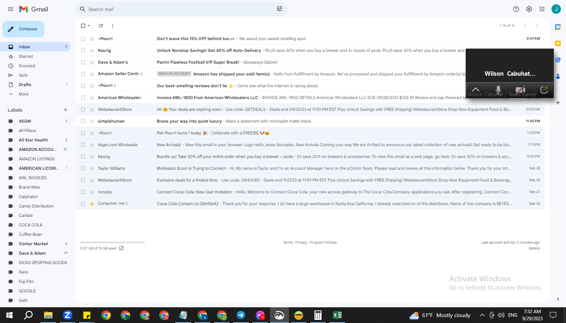This screenshot has width=566, height=323.
Task: Show advanced search options
Action: pos(279,9)
